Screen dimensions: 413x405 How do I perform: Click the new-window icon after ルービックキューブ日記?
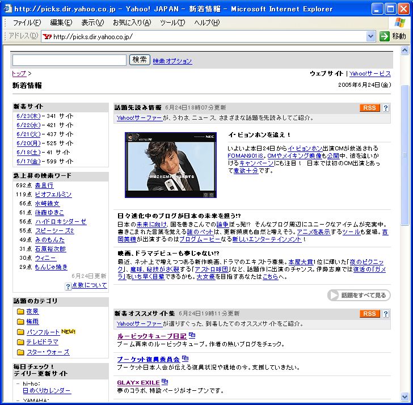pos(192,335)
